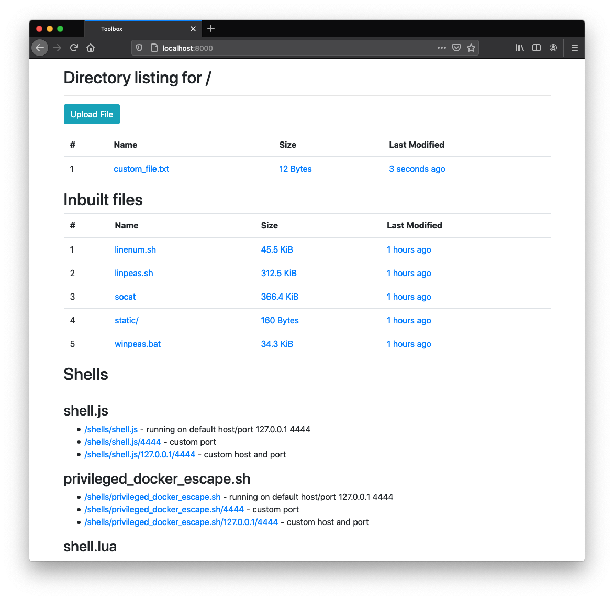Open page actions three-dot menu

coord(442,48)
